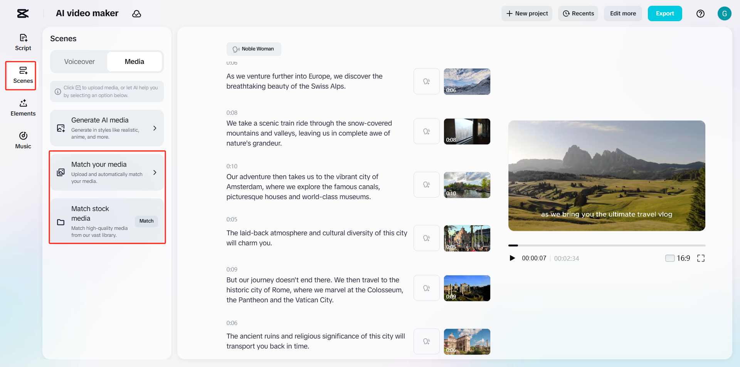Click the Generate AI media image icon
The width and height of the screenshot is (740, 367).
(61, 128)
